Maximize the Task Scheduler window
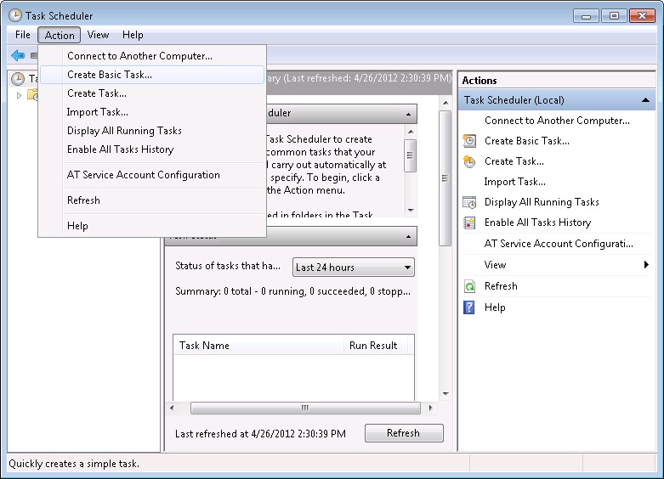 tap(614, 16)
